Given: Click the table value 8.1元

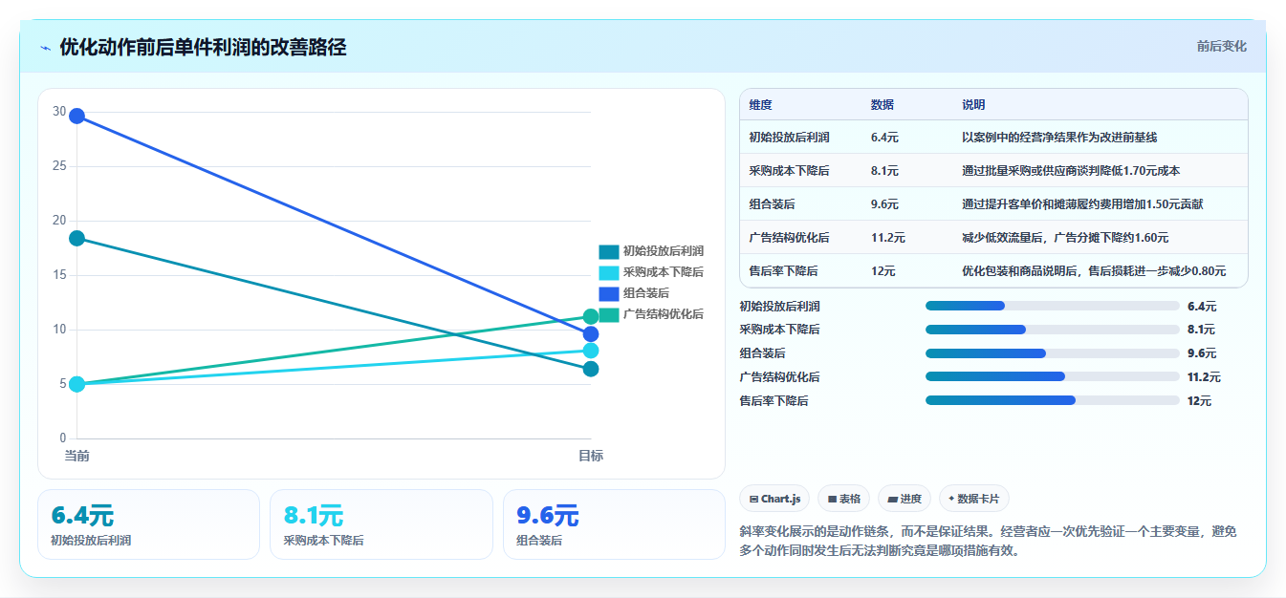Looking at the screenshot, I should (884, 171).
